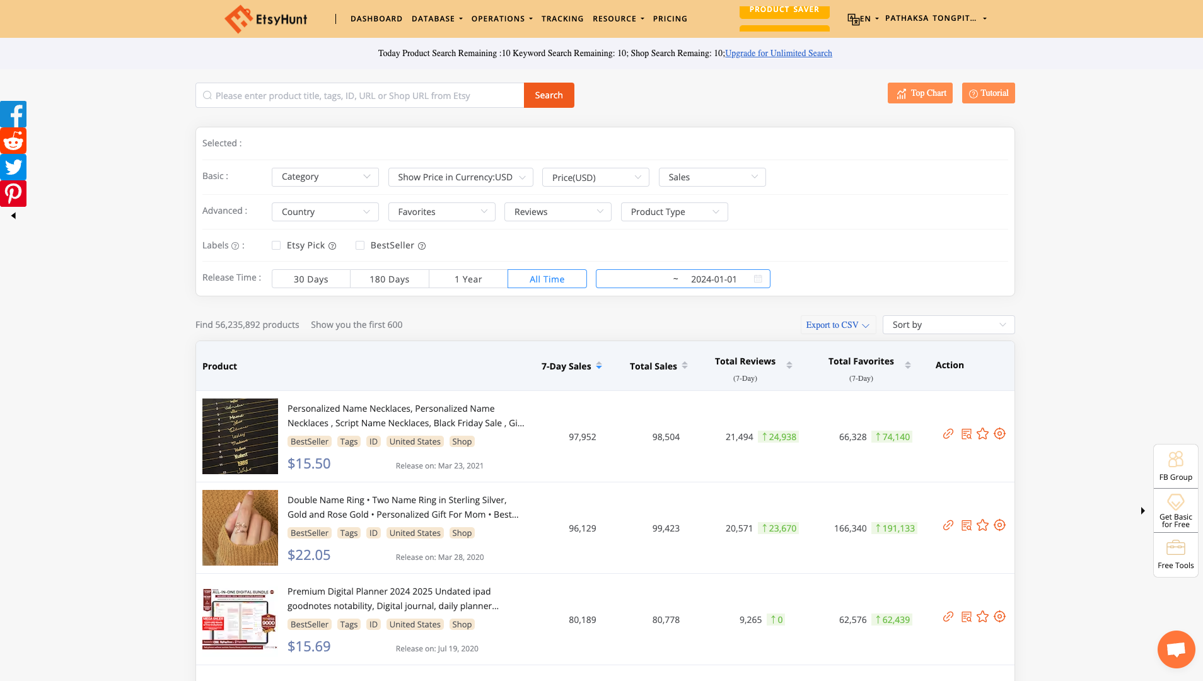Open tracking target icon for the Digital Planner product
The width and height of the screenshot is (1203, 681).
point(1000,617)
